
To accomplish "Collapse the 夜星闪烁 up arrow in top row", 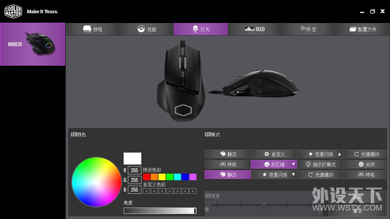I will point(339,154).
